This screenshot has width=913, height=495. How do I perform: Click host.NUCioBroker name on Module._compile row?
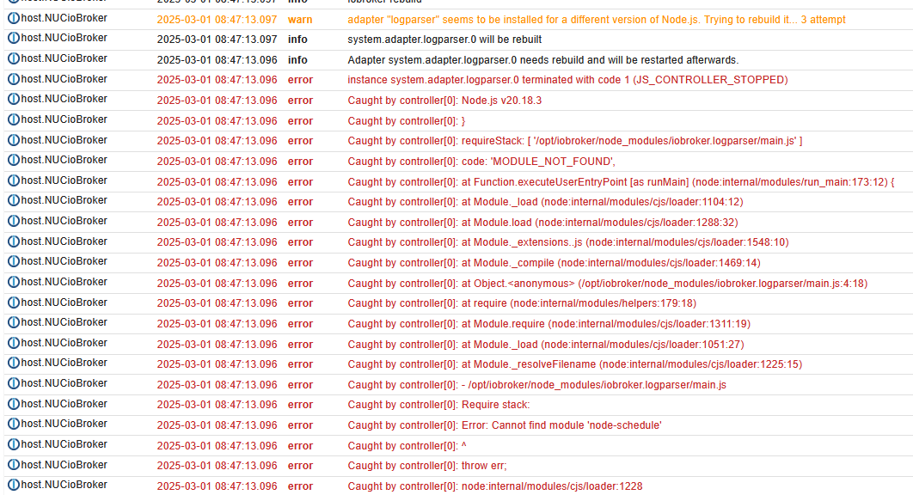64,261
